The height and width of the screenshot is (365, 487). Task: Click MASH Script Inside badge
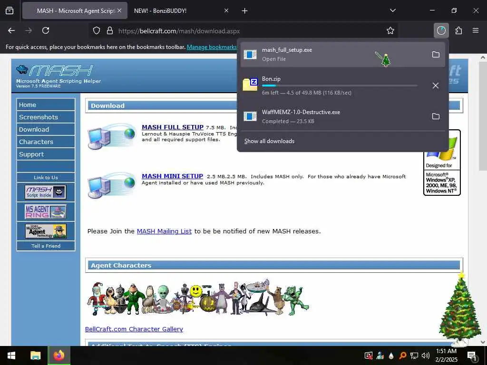tap(46, 192)
